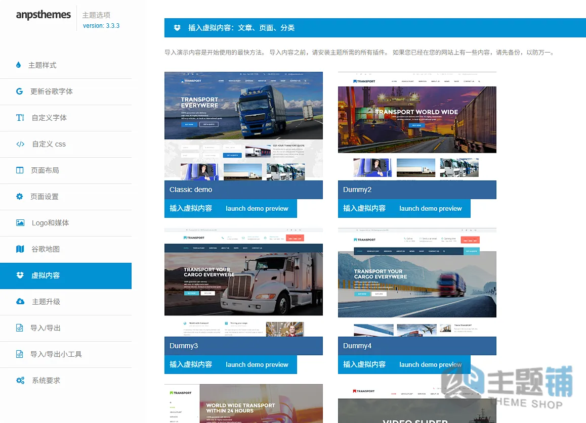This screenshot has height=423, width=586.
Task: Click the file icon beside 导入/导出小工具
Action: click(x=19, y=354)
